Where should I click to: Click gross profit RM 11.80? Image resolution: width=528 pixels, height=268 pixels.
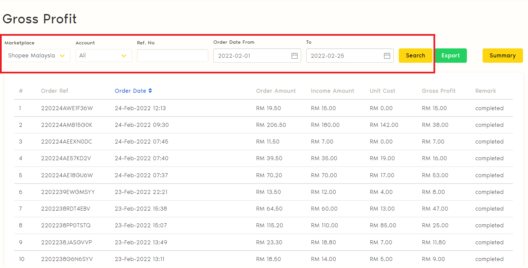point(434,242)
